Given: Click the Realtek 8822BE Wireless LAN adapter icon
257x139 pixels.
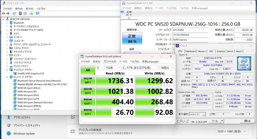Looking at the screenshot, I should pos(15,84).
